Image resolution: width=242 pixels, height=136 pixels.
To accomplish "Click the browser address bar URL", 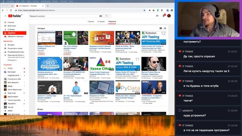I will click(36, 10).
